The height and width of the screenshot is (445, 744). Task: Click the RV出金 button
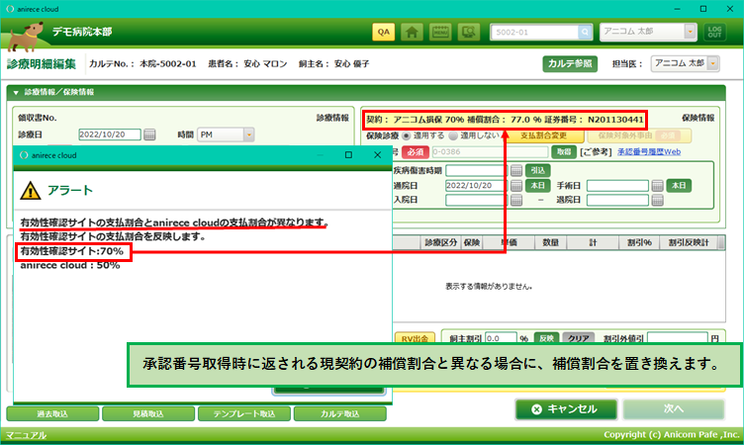[x=415, y=338]
